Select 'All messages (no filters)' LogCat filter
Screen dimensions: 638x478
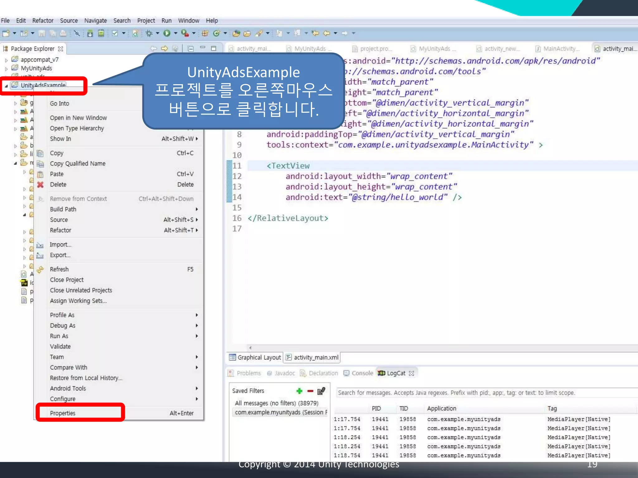tap(277, 403)
